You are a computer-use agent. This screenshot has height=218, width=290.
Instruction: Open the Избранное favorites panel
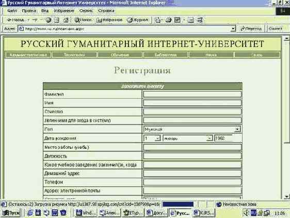109,20
